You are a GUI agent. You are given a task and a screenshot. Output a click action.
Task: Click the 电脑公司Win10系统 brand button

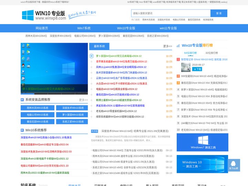38,115
